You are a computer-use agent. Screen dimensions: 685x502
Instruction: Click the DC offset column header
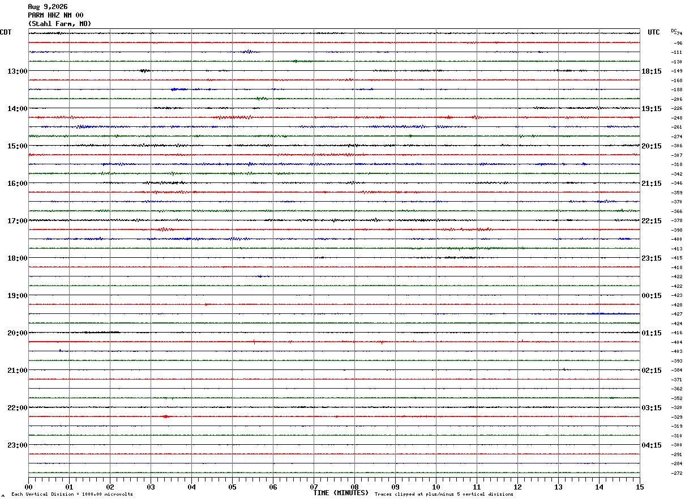pos(674,31)
